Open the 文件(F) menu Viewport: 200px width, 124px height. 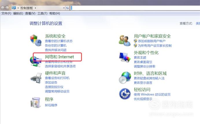click(x=6, y=13)
